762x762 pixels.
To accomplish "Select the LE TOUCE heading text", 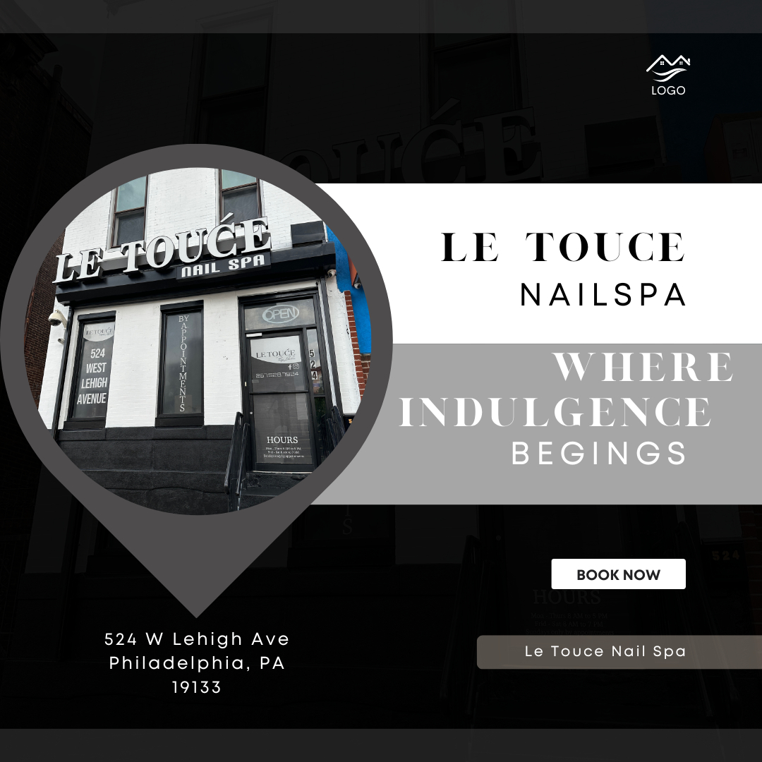I will click(563, 247).
